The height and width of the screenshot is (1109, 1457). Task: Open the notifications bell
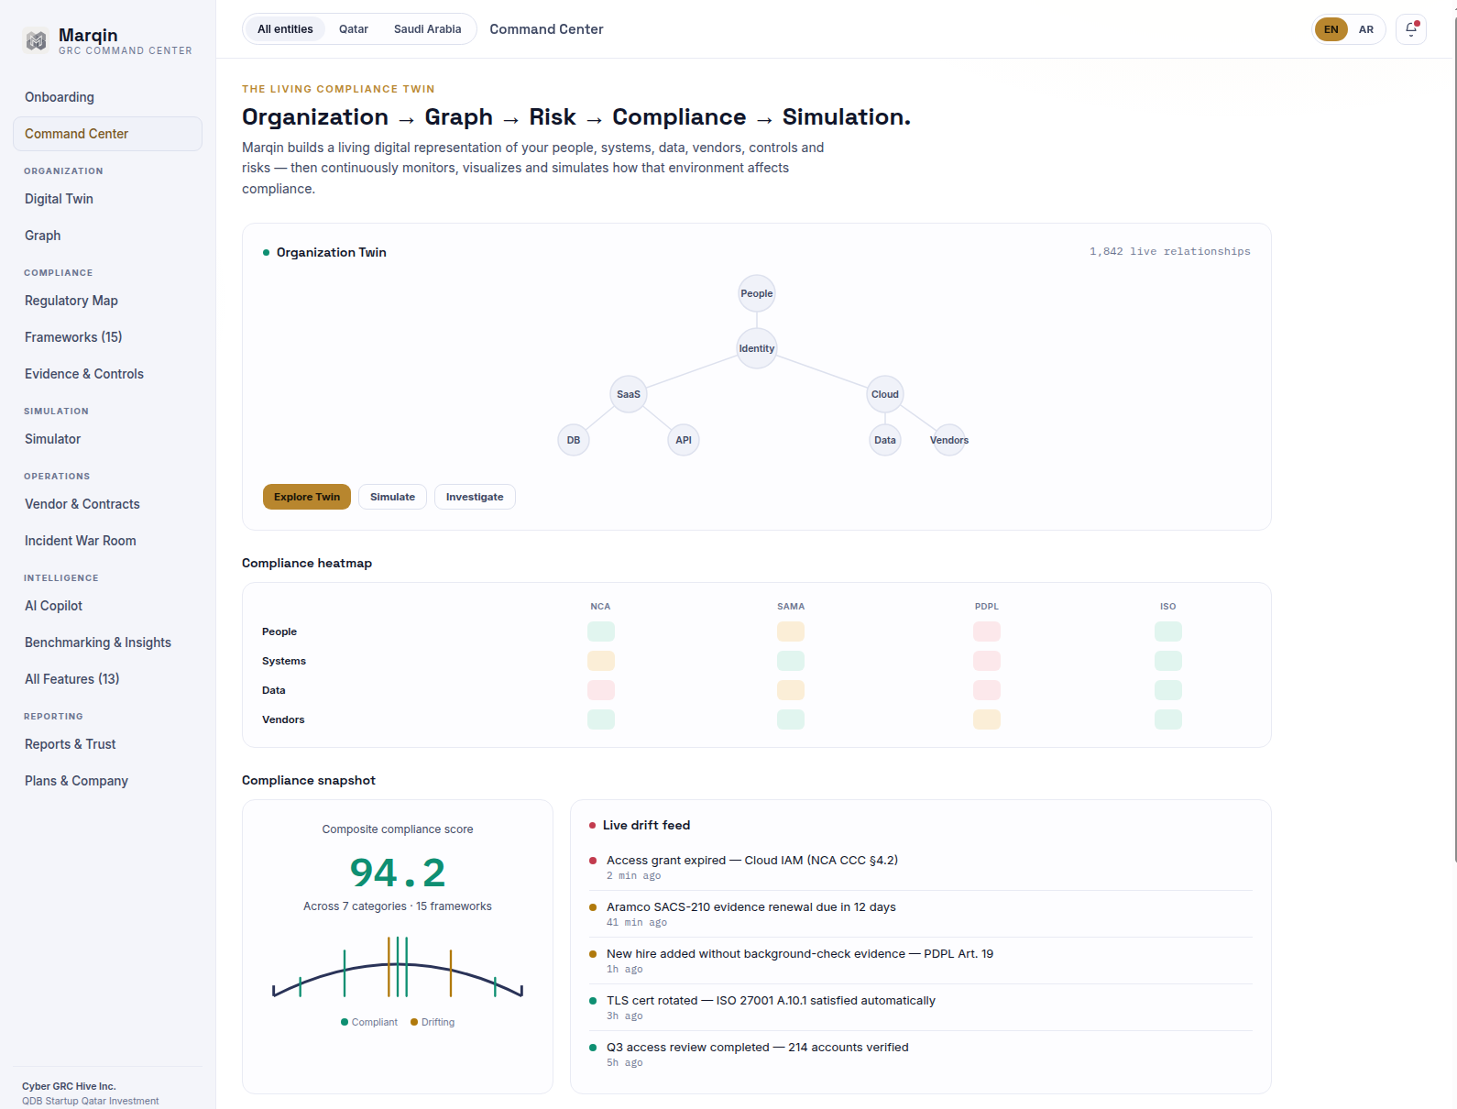pyautogui.click(x=1411, y=29)
